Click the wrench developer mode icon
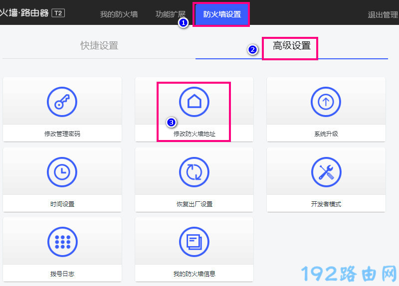 pyautogui.click(x=326, y=172)
